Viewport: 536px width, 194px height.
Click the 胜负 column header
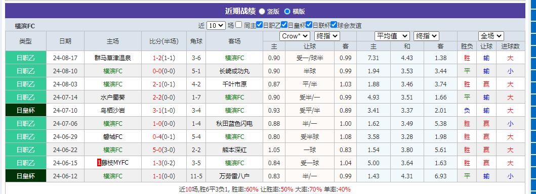(x=467, y=46)
